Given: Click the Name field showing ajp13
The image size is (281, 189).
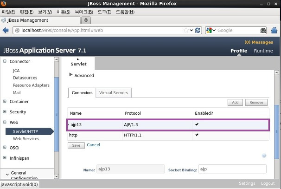Looking at the screenshot, I should tap(130, 169).
